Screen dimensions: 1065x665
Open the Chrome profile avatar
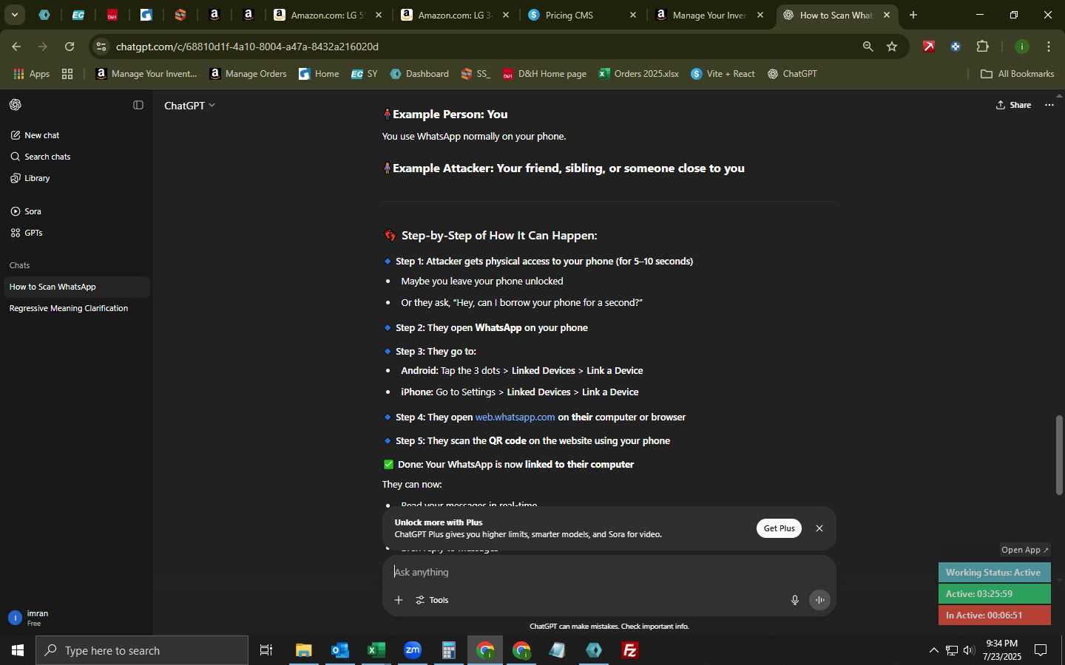(x=1022, y=47)
